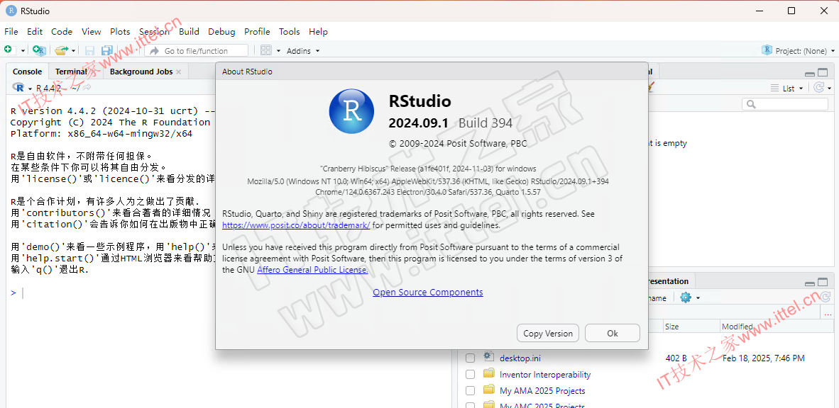The height and width of the screenshot is (408, 839).
Task: Maximize the Environment pane
Action: coord(822,73)
